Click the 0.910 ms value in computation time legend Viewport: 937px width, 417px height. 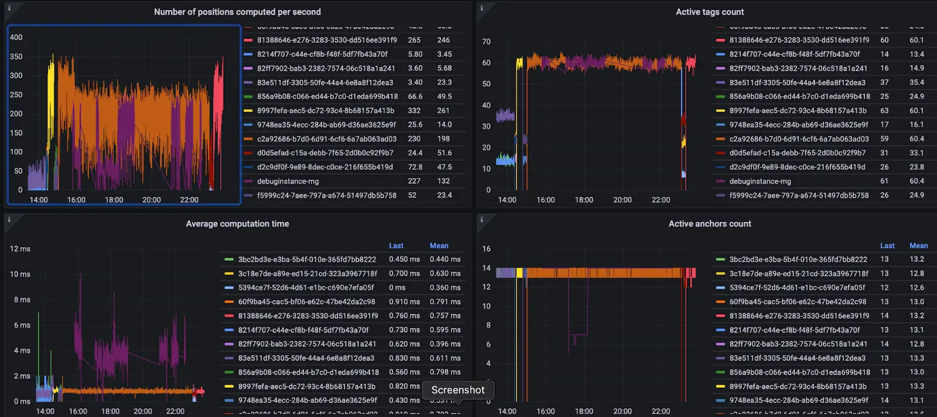tap(404, 302)
